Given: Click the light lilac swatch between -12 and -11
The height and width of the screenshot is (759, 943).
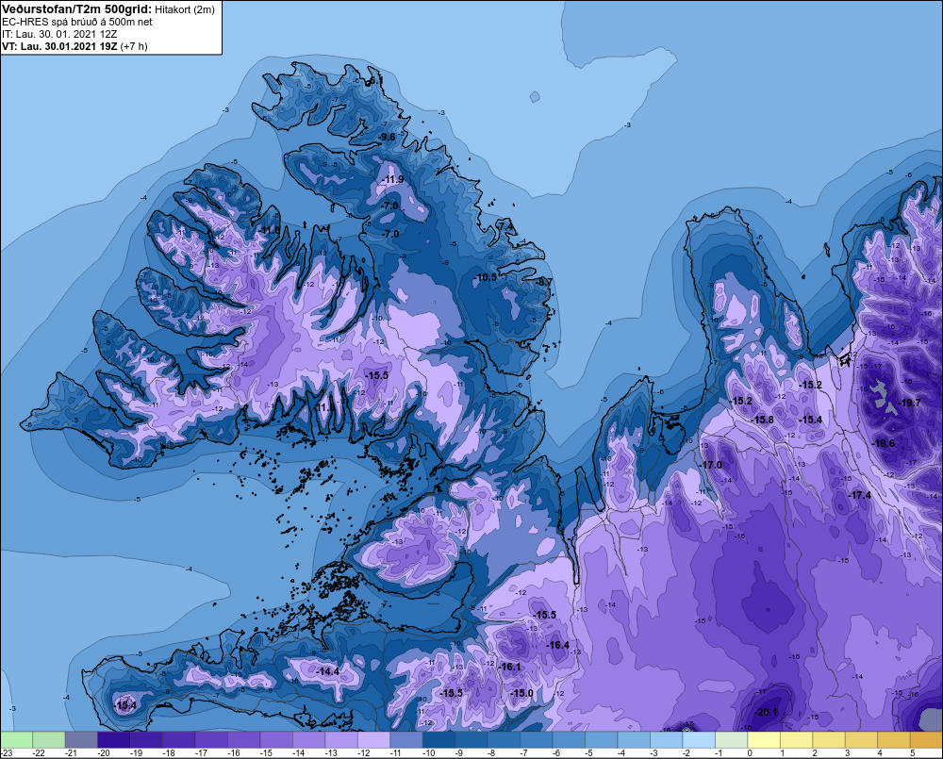Looking at the screenshot, I should pyautogui.click(x=374, y=739).
